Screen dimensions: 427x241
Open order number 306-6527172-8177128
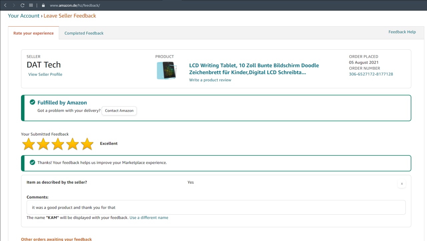click(x=371, y=74)
